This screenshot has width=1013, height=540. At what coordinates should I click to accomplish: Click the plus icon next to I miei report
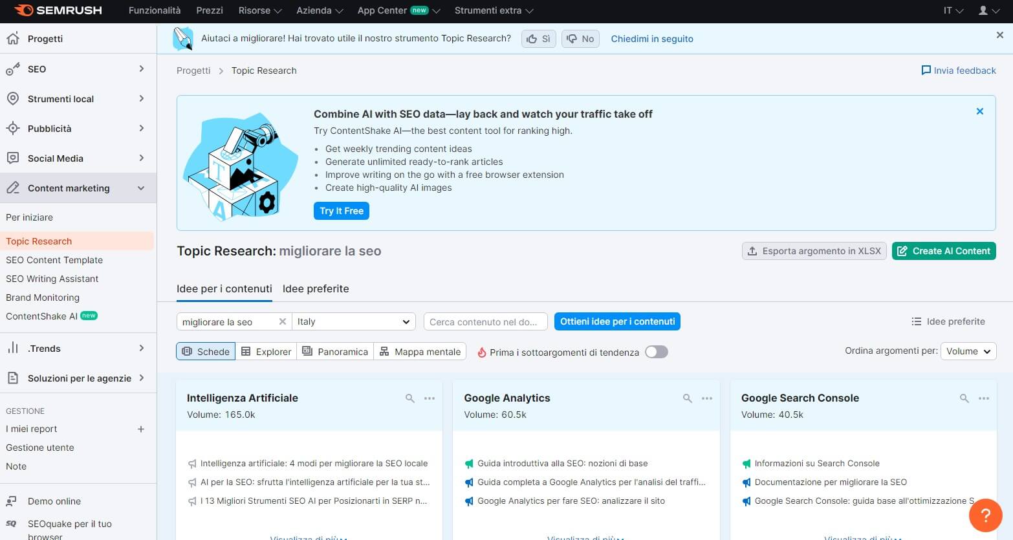(x=141, y=429)
